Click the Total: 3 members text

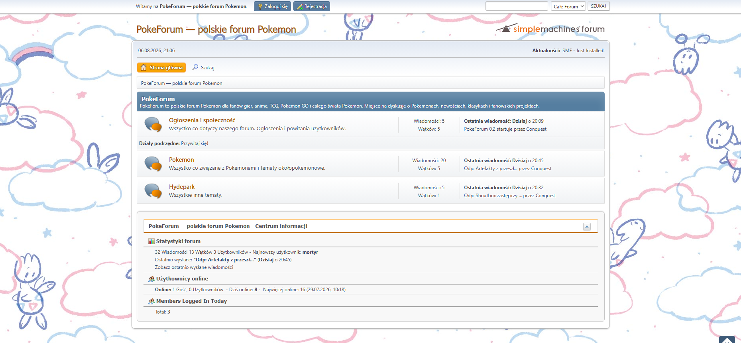(x=163, y=312)
